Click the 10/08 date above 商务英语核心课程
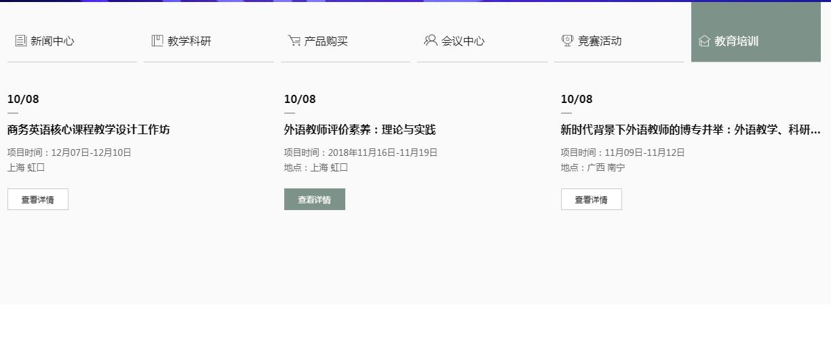This screenshot has width=831, height=349. click(x=23, y=99)
